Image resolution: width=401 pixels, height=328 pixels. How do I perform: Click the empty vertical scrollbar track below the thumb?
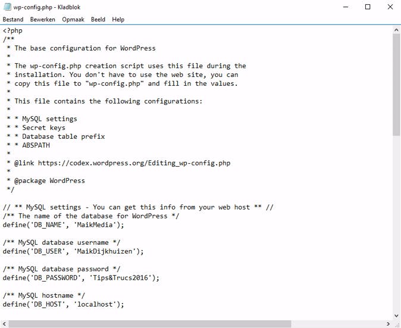click(x=397, y=226)
